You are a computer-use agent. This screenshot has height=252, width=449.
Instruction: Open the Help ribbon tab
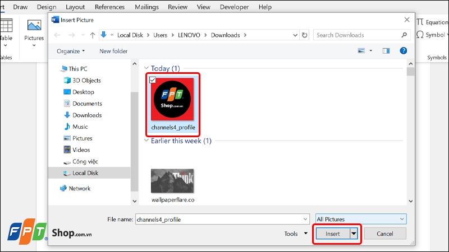265,7
